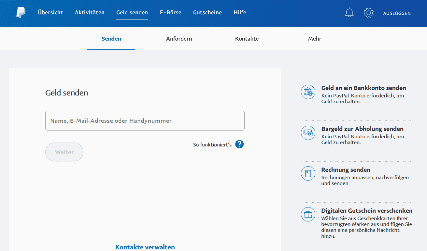Open the Kontakte verwalten link
The image size is (427, 251).
tap(145, 247)
